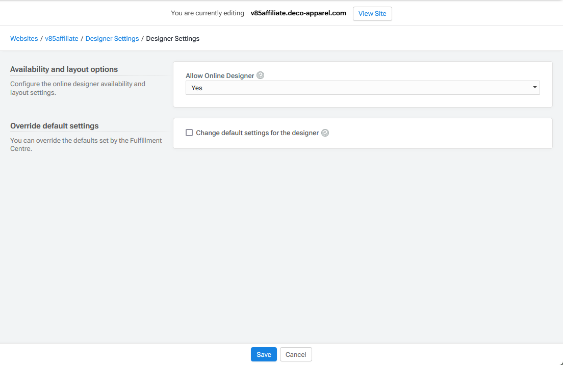Click the dropdown arrow on the Yes select box
This screenshot has height=365, width=563.
coord(534,88)
